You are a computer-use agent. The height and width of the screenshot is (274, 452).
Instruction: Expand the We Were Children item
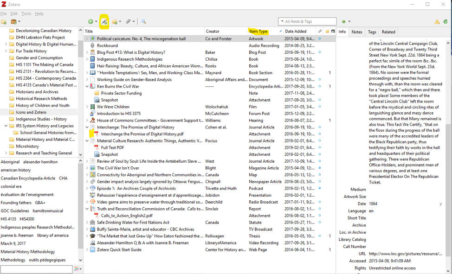[x=87, y=107]
